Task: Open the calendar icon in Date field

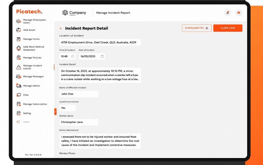Action: point(102,56)
